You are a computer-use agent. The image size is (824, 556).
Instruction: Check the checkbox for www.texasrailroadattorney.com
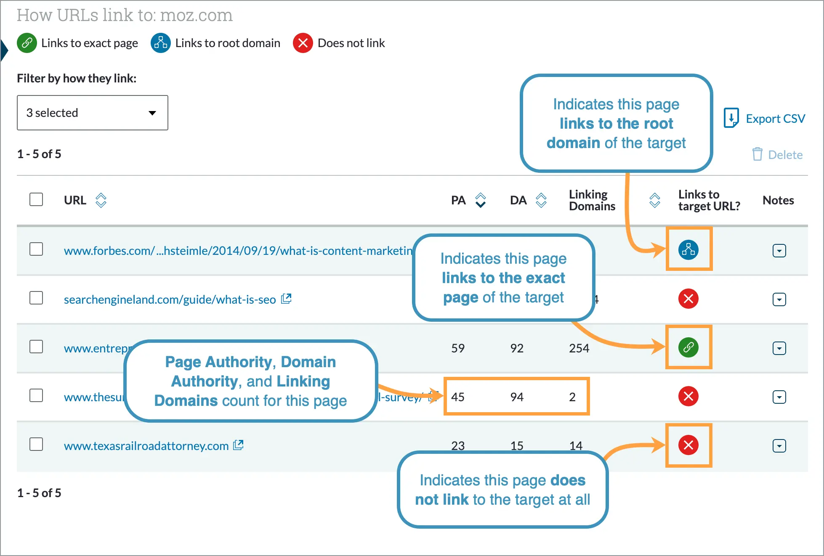click(36, 445)
